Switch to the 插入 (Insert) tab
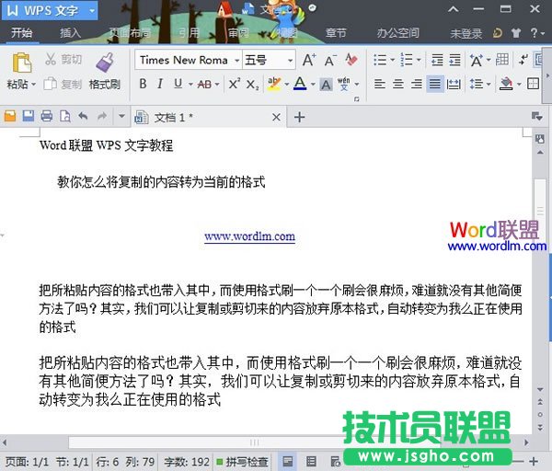 coord(70,33)
